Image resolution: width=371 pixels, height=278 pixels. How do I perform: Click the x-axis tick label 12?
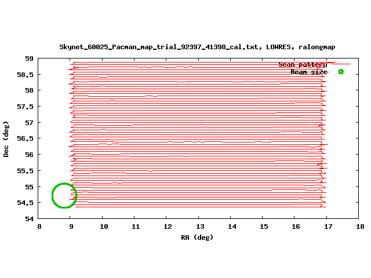tap(168, 226)
